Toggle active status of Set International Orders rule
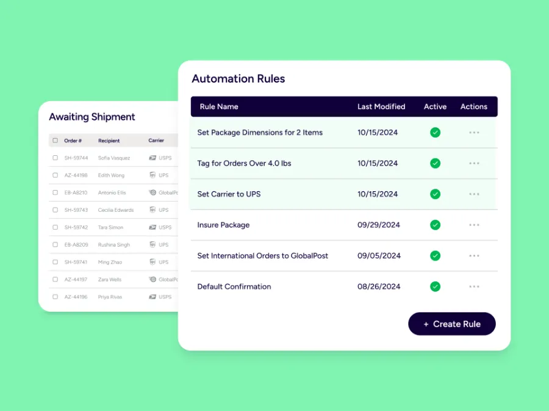Image resolution: width=549 pixels, height=411 pixels. point(435,256)
